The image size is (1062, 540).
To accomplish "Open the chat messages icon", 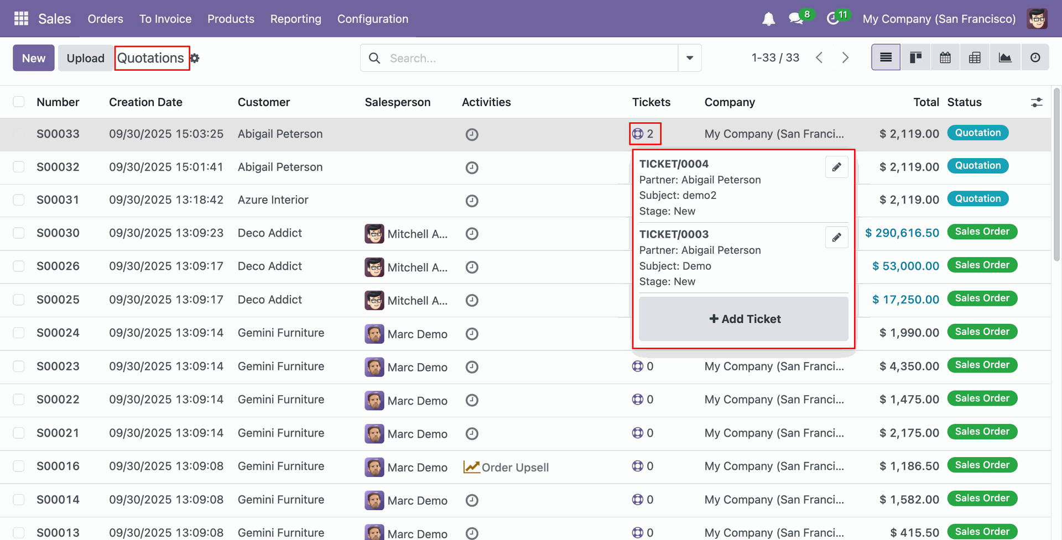I will tap(796, 19).
